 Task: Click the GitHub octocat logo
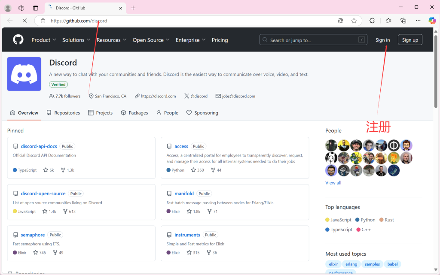(18, 40)
